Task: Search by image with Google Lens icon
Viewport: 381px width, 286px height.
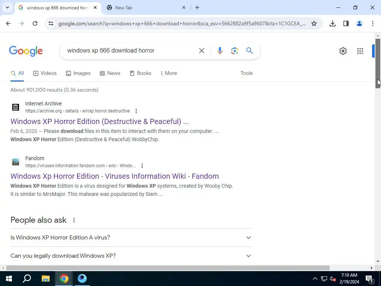Action: coord(234,51)
